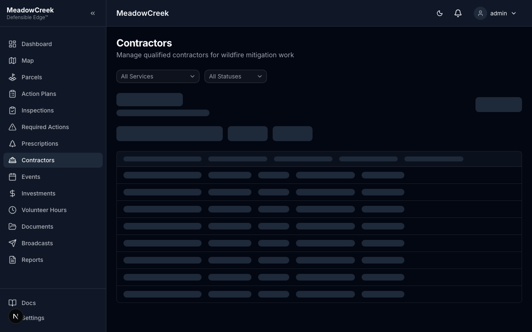Expand the admin account menu chevron
Viewport: 532px width, 332px height.
point(514,13)
